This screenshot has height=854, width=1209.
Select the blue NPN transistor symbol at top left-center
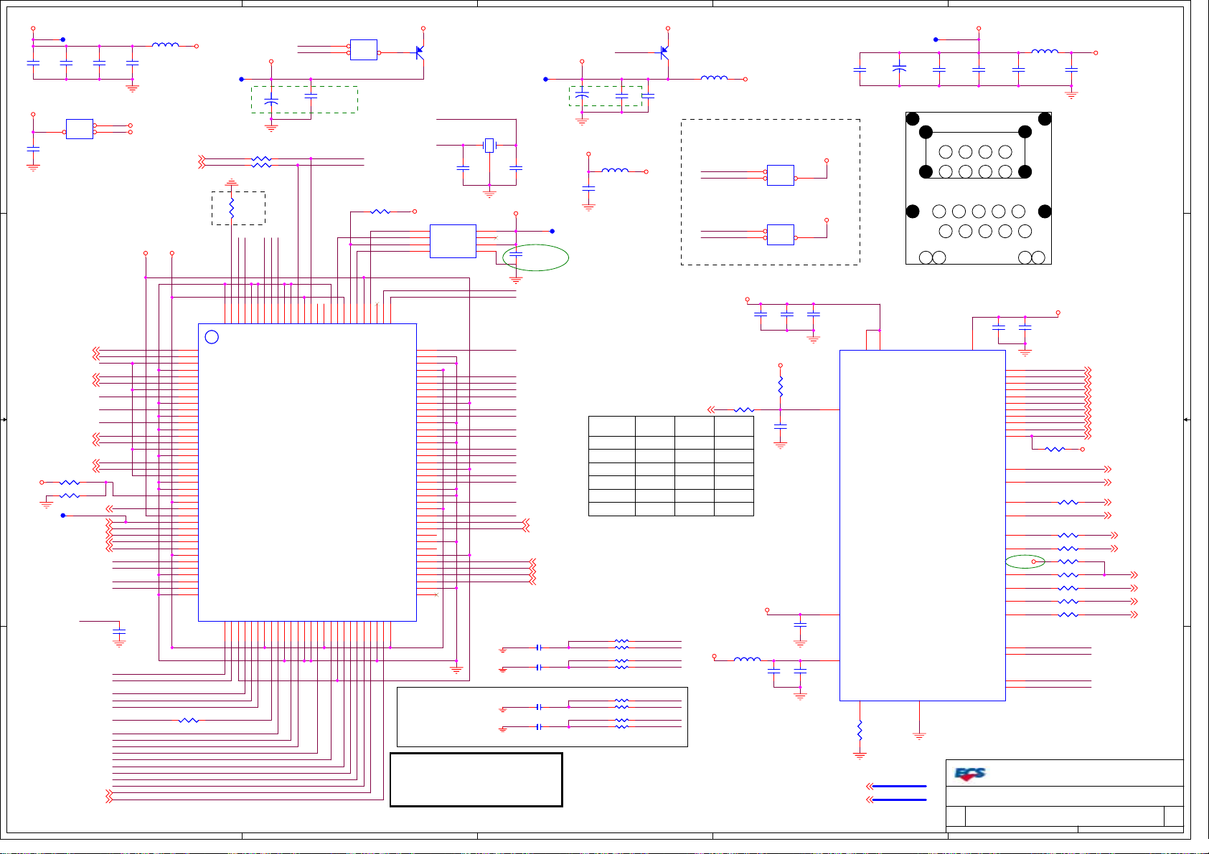[x=419, y=52]
